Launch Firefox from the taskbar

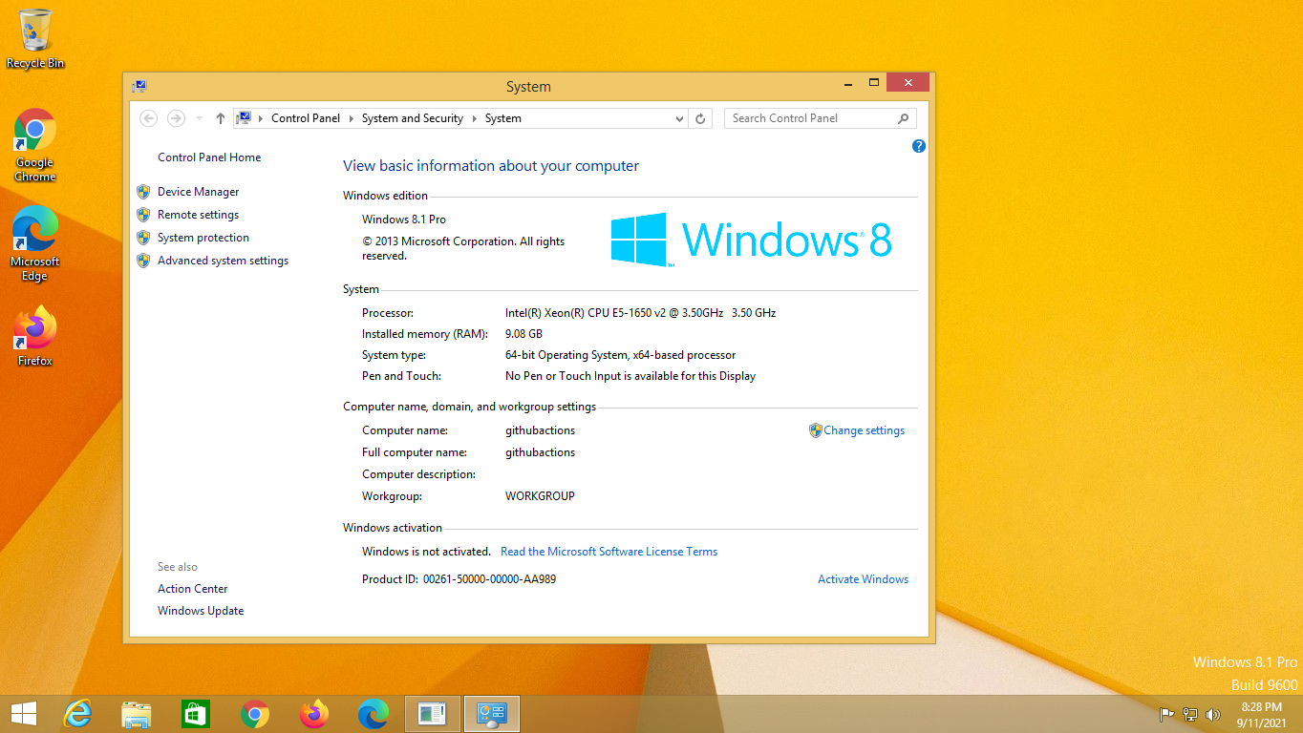(314, 714)
